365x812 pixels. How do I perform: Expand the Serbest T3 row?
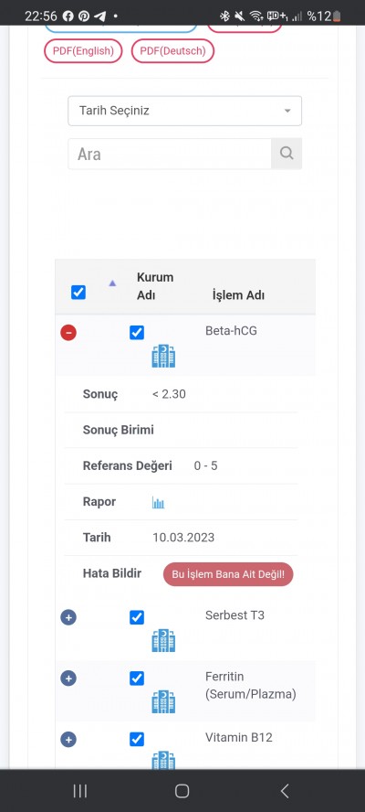(x=68, y=617)
